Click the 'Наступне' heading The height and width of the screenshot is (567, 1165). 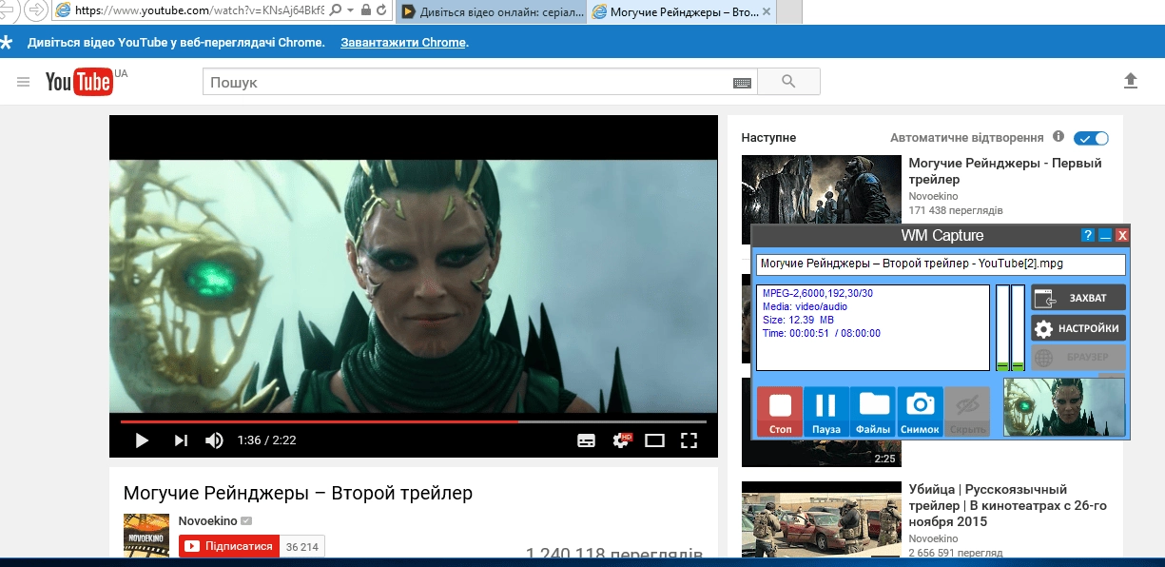point(768,138)
